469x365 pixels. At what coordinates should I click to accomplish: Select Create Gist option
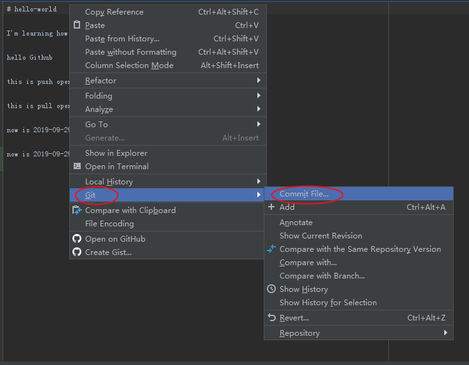coord(167,252)
